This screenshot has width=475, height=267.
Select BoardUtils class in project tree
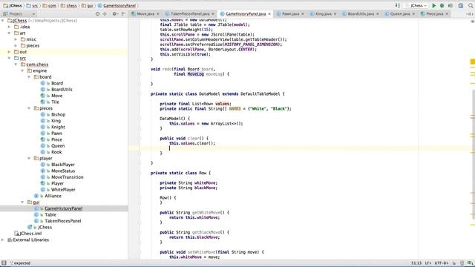(62, 90)
